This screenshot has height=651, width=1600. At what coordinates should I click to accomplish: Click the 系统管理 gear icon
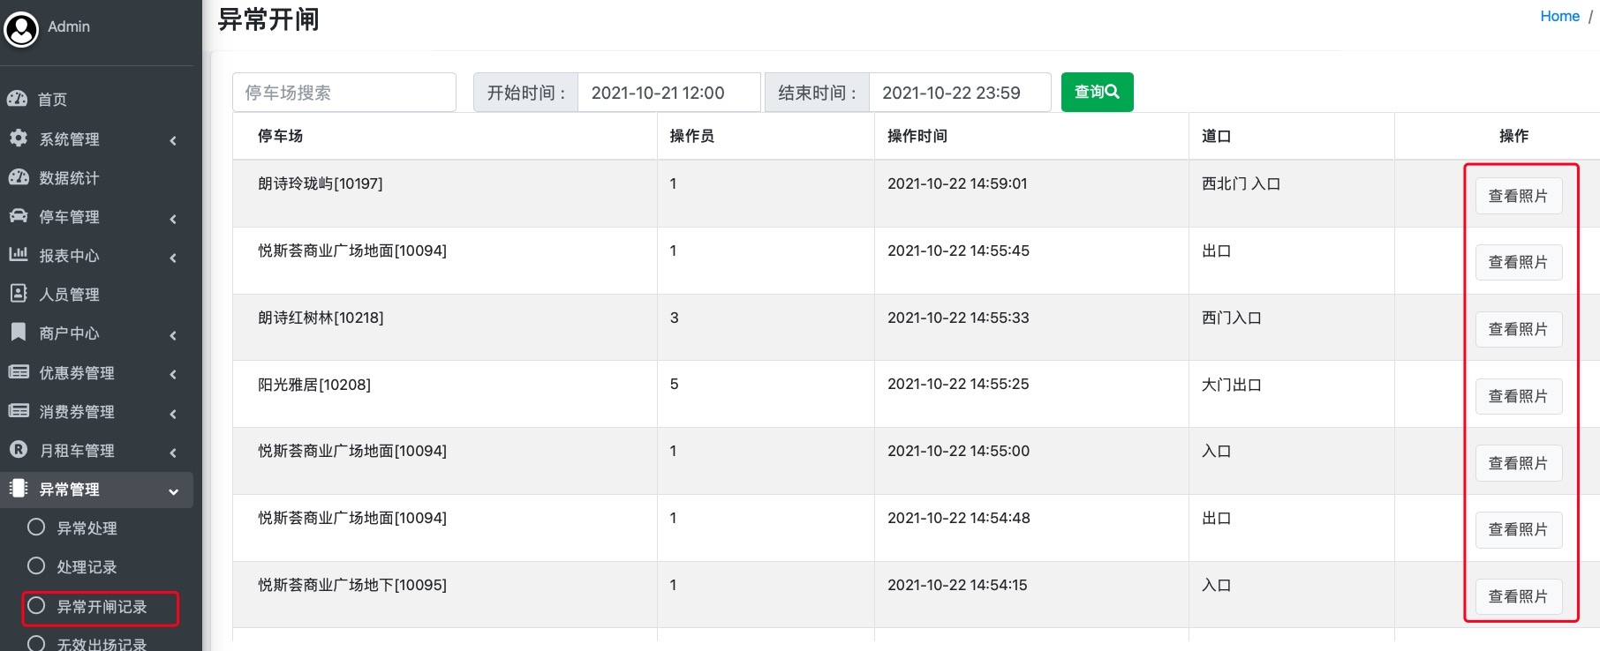[18, 138]
